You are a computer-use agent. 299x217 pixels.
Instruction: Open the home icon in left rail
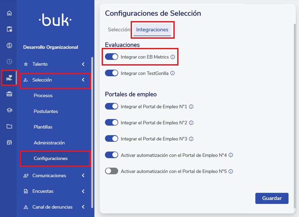(9, 13)
